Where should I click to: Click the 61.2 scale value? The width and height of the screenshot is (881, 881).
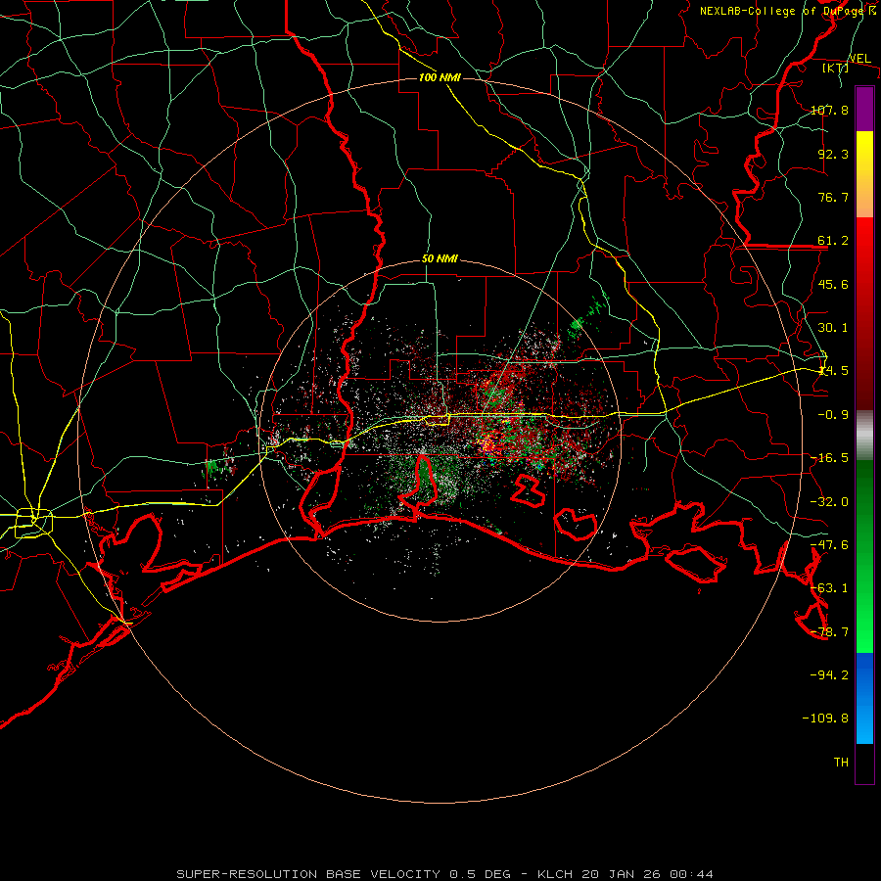click(833, 241)
